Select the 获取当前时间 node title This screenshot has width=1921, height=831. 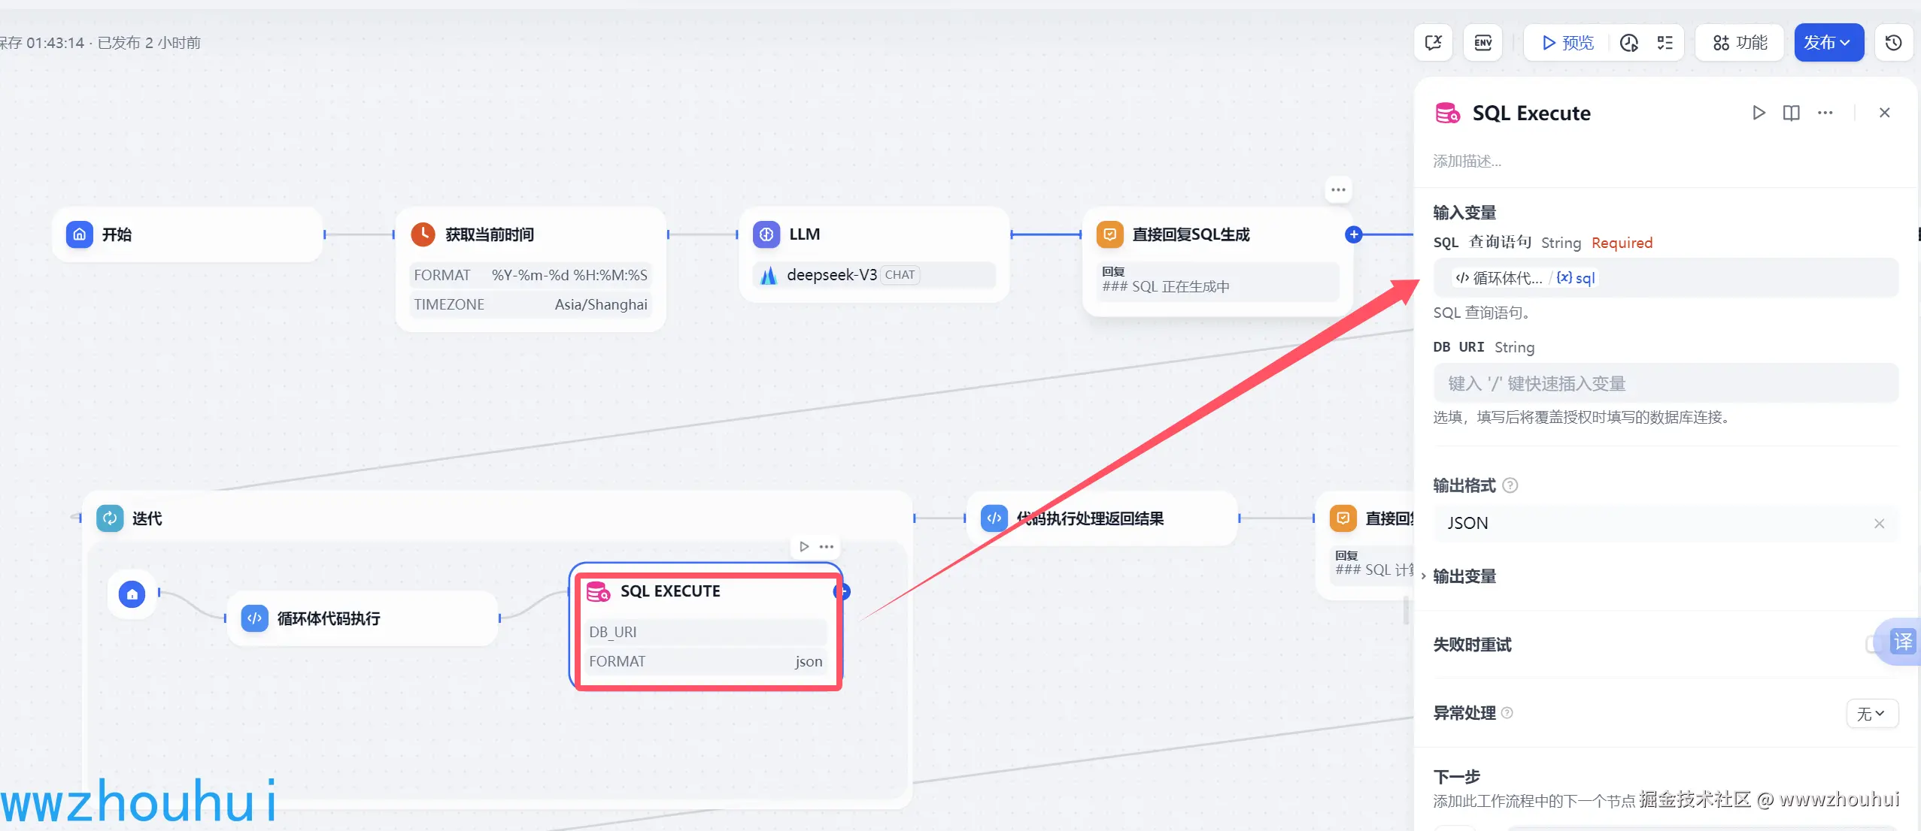[x=490, y=234]
